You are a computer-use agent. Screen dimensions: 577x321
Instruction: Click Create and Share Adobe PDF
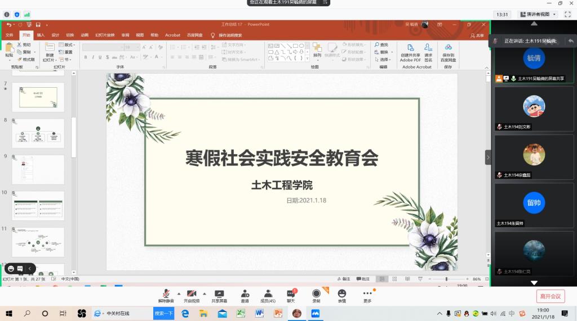pyautogui.click(x=410, y=52)
